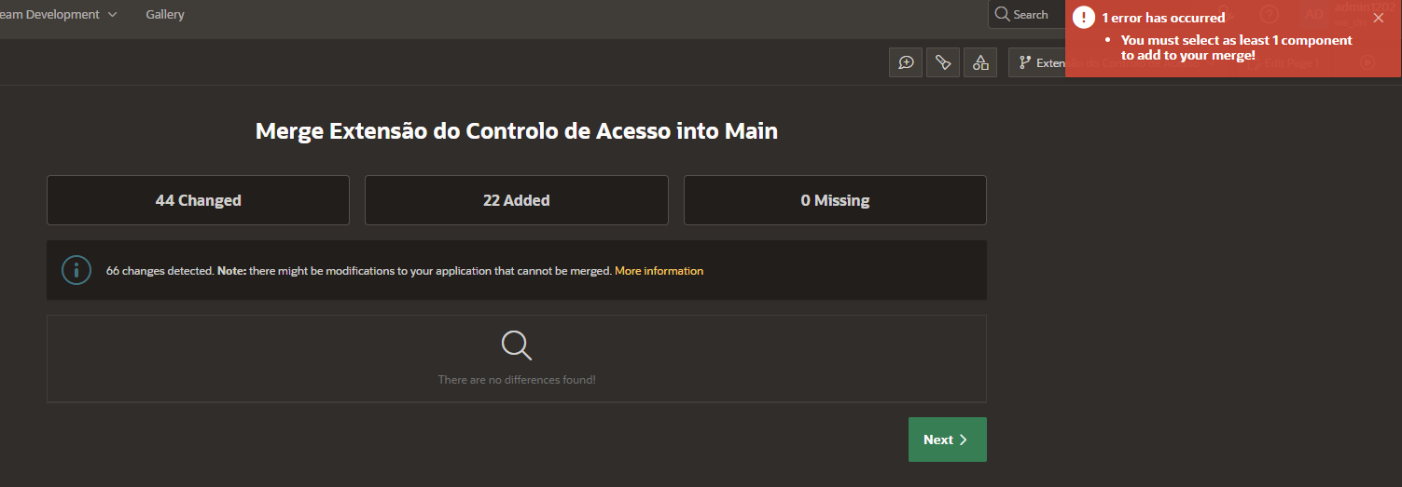The height and width of the screenshot is (487, 1402).
Task: Open the Feedback speech-bubble icon
Action: (906, 62)
